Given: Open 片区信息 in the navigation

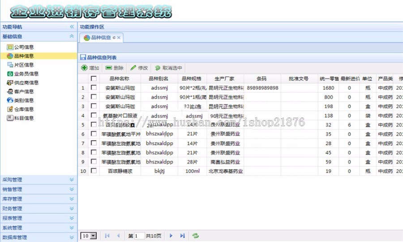Looking at the screenshot, I should tap(24, 65).
